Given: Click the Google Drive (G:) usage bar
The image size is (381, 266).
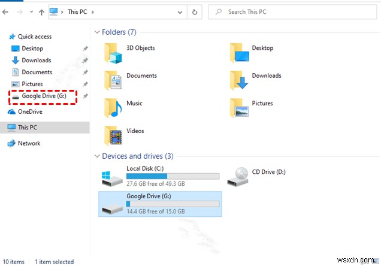Looking at the screenshot, I should pyautogui.click(x=173, y=204).
